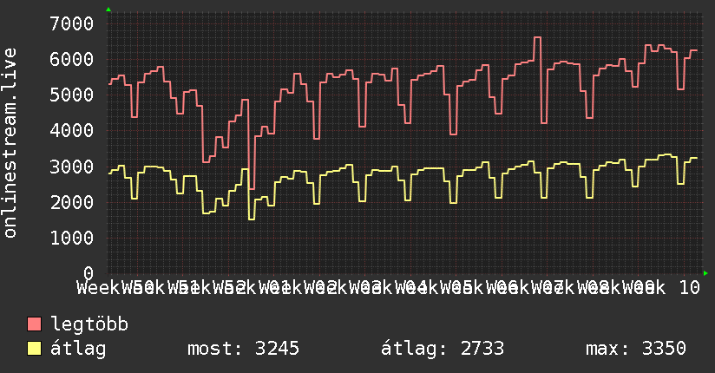Click the yellow átlag legend color swatch
The height and width of the screenshot is (373, 715).
(34, 349)
